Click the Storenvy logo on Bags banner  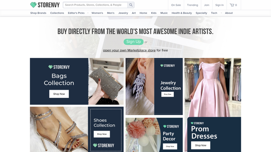pos(59,67)
